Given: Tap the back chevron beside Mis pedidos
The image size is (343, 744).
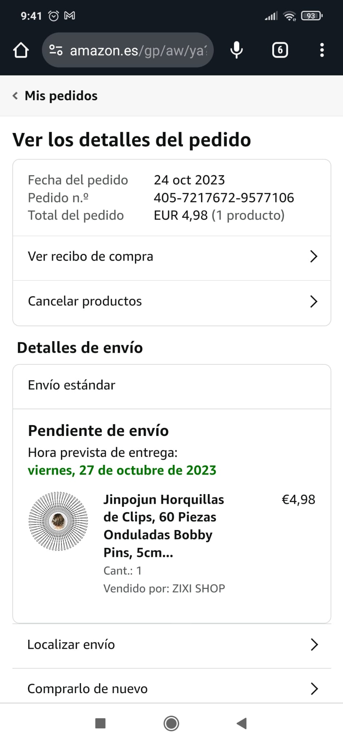Looking at the screenshot, I should pyautogui.click(x=15, y=96).
